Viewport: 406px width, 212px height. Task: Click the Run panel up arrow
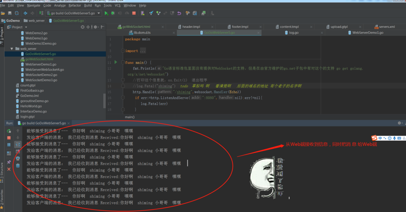click(18, 131)
